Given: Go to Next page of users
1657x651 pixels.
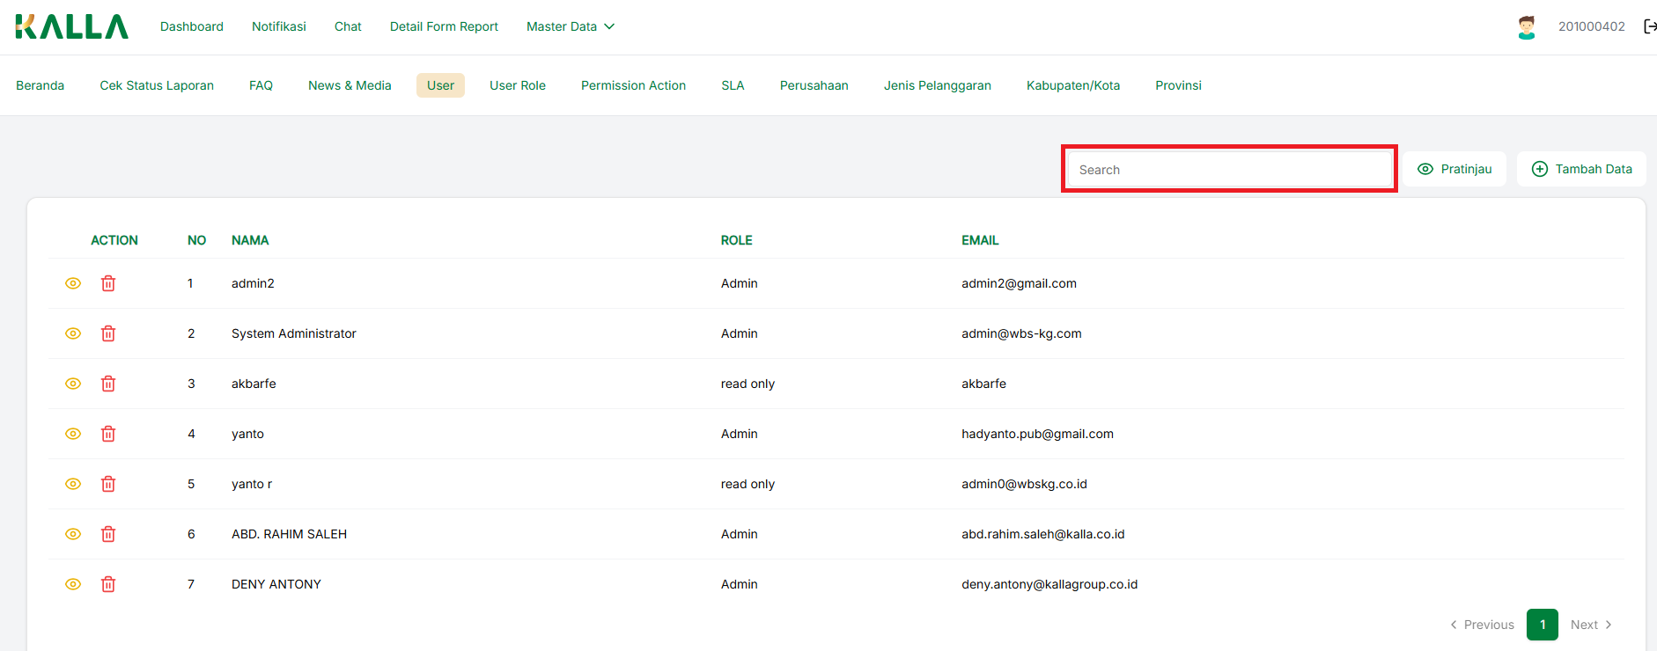Looking at the screenshot, I should 1591,625.
